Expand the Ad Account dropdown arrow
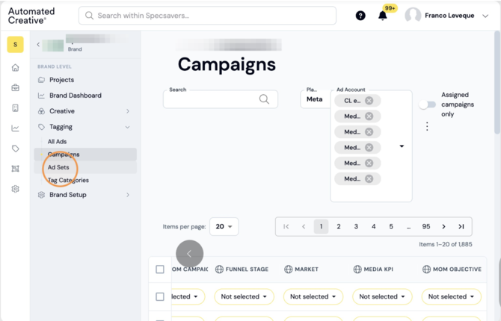The height and width of the screenshot is (321, 501). coord(402,146)
